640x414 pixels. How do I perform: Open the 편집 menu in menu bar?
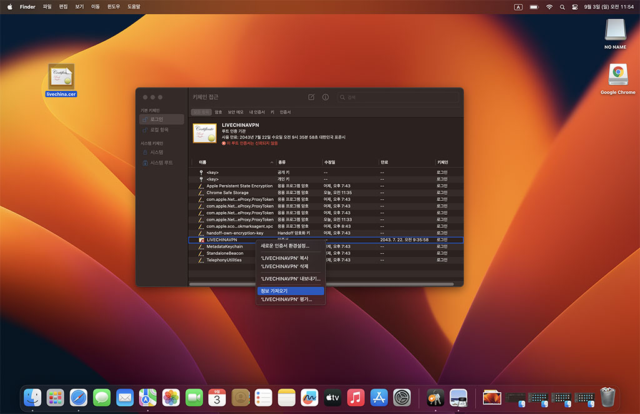coord(63,6)
